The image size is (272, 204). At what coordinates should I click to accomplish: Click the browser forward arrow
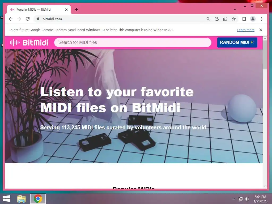(x=19, y=19)
